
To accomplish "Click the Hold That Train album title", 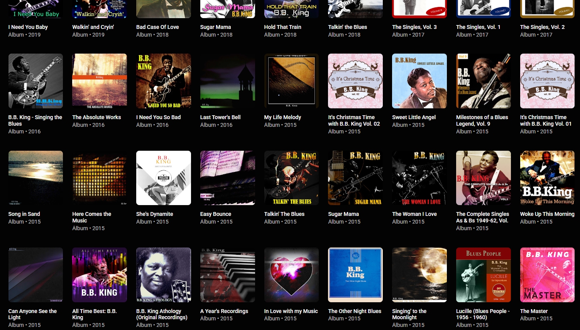I will coord(282,27).
